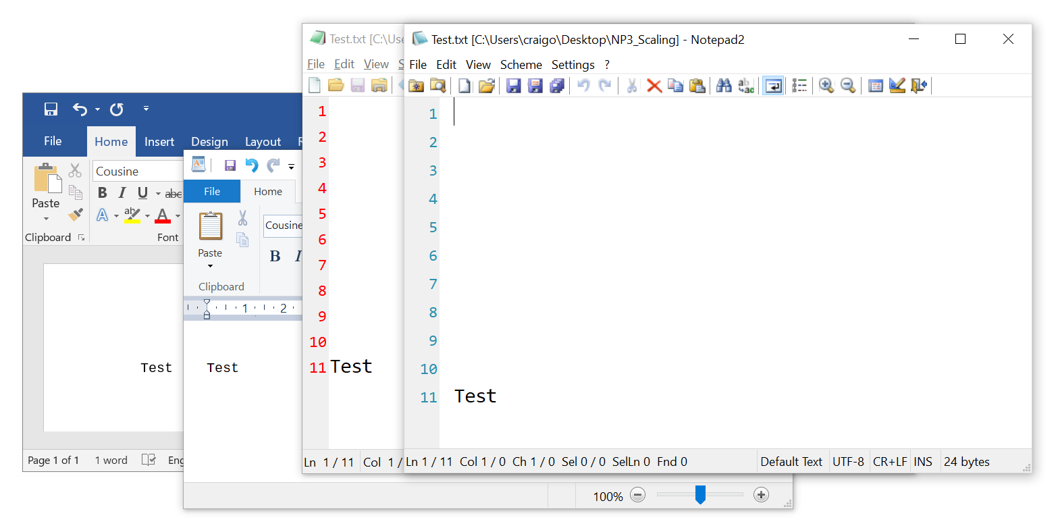Click the WordPad zoom slider thumb
The image size is (1058, 526).
point(700,495)
